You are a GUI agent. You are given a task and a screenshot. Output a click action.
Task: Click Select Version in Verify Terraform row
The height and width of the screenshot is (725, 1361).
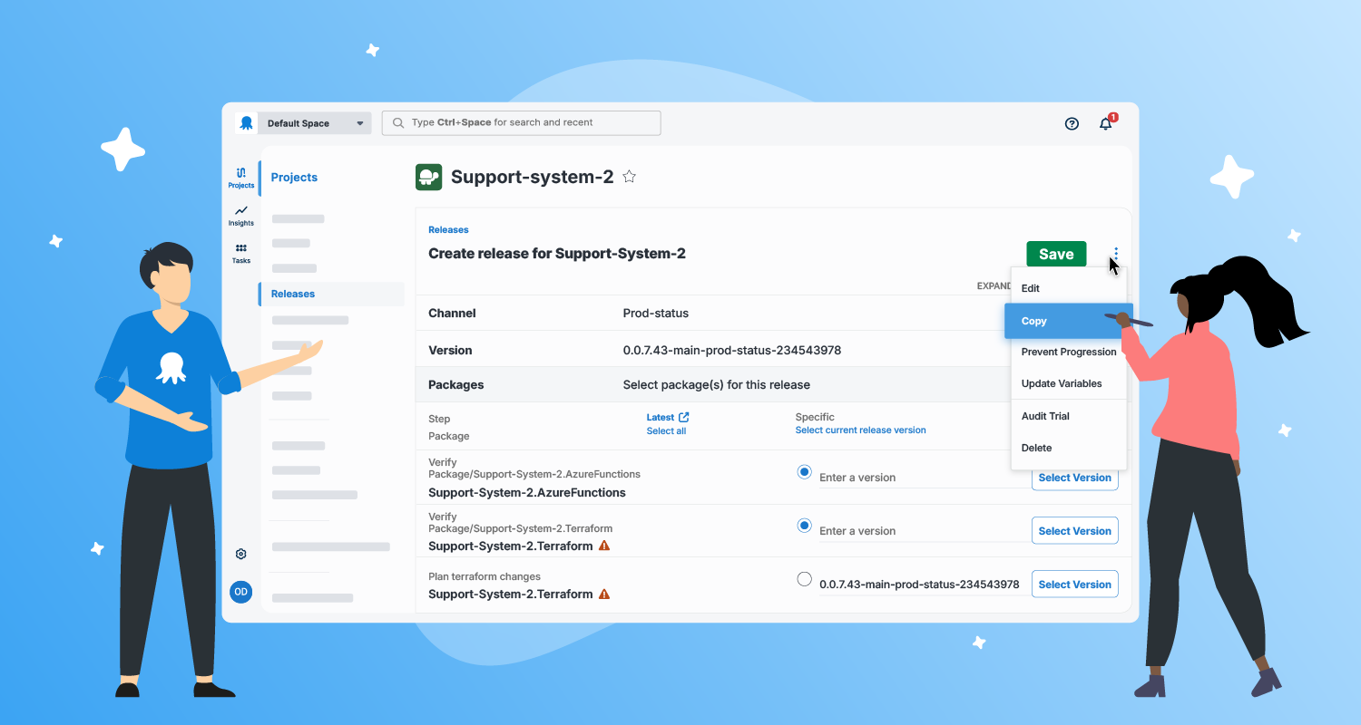tap(1075, 531)
